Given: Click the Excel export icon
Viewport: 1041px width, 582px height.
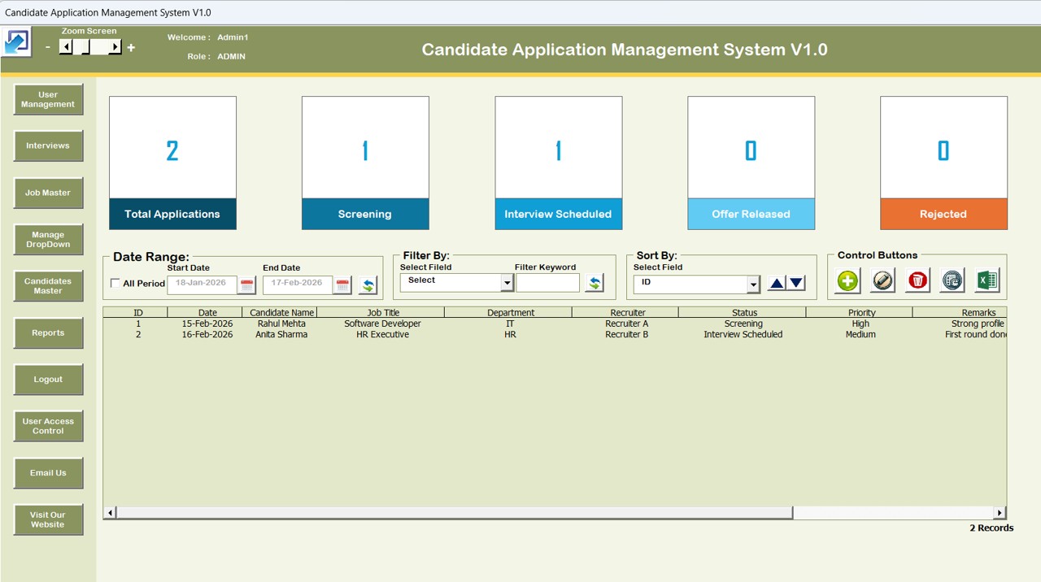Looking at the screenshot, I should (x=987, y=280).
